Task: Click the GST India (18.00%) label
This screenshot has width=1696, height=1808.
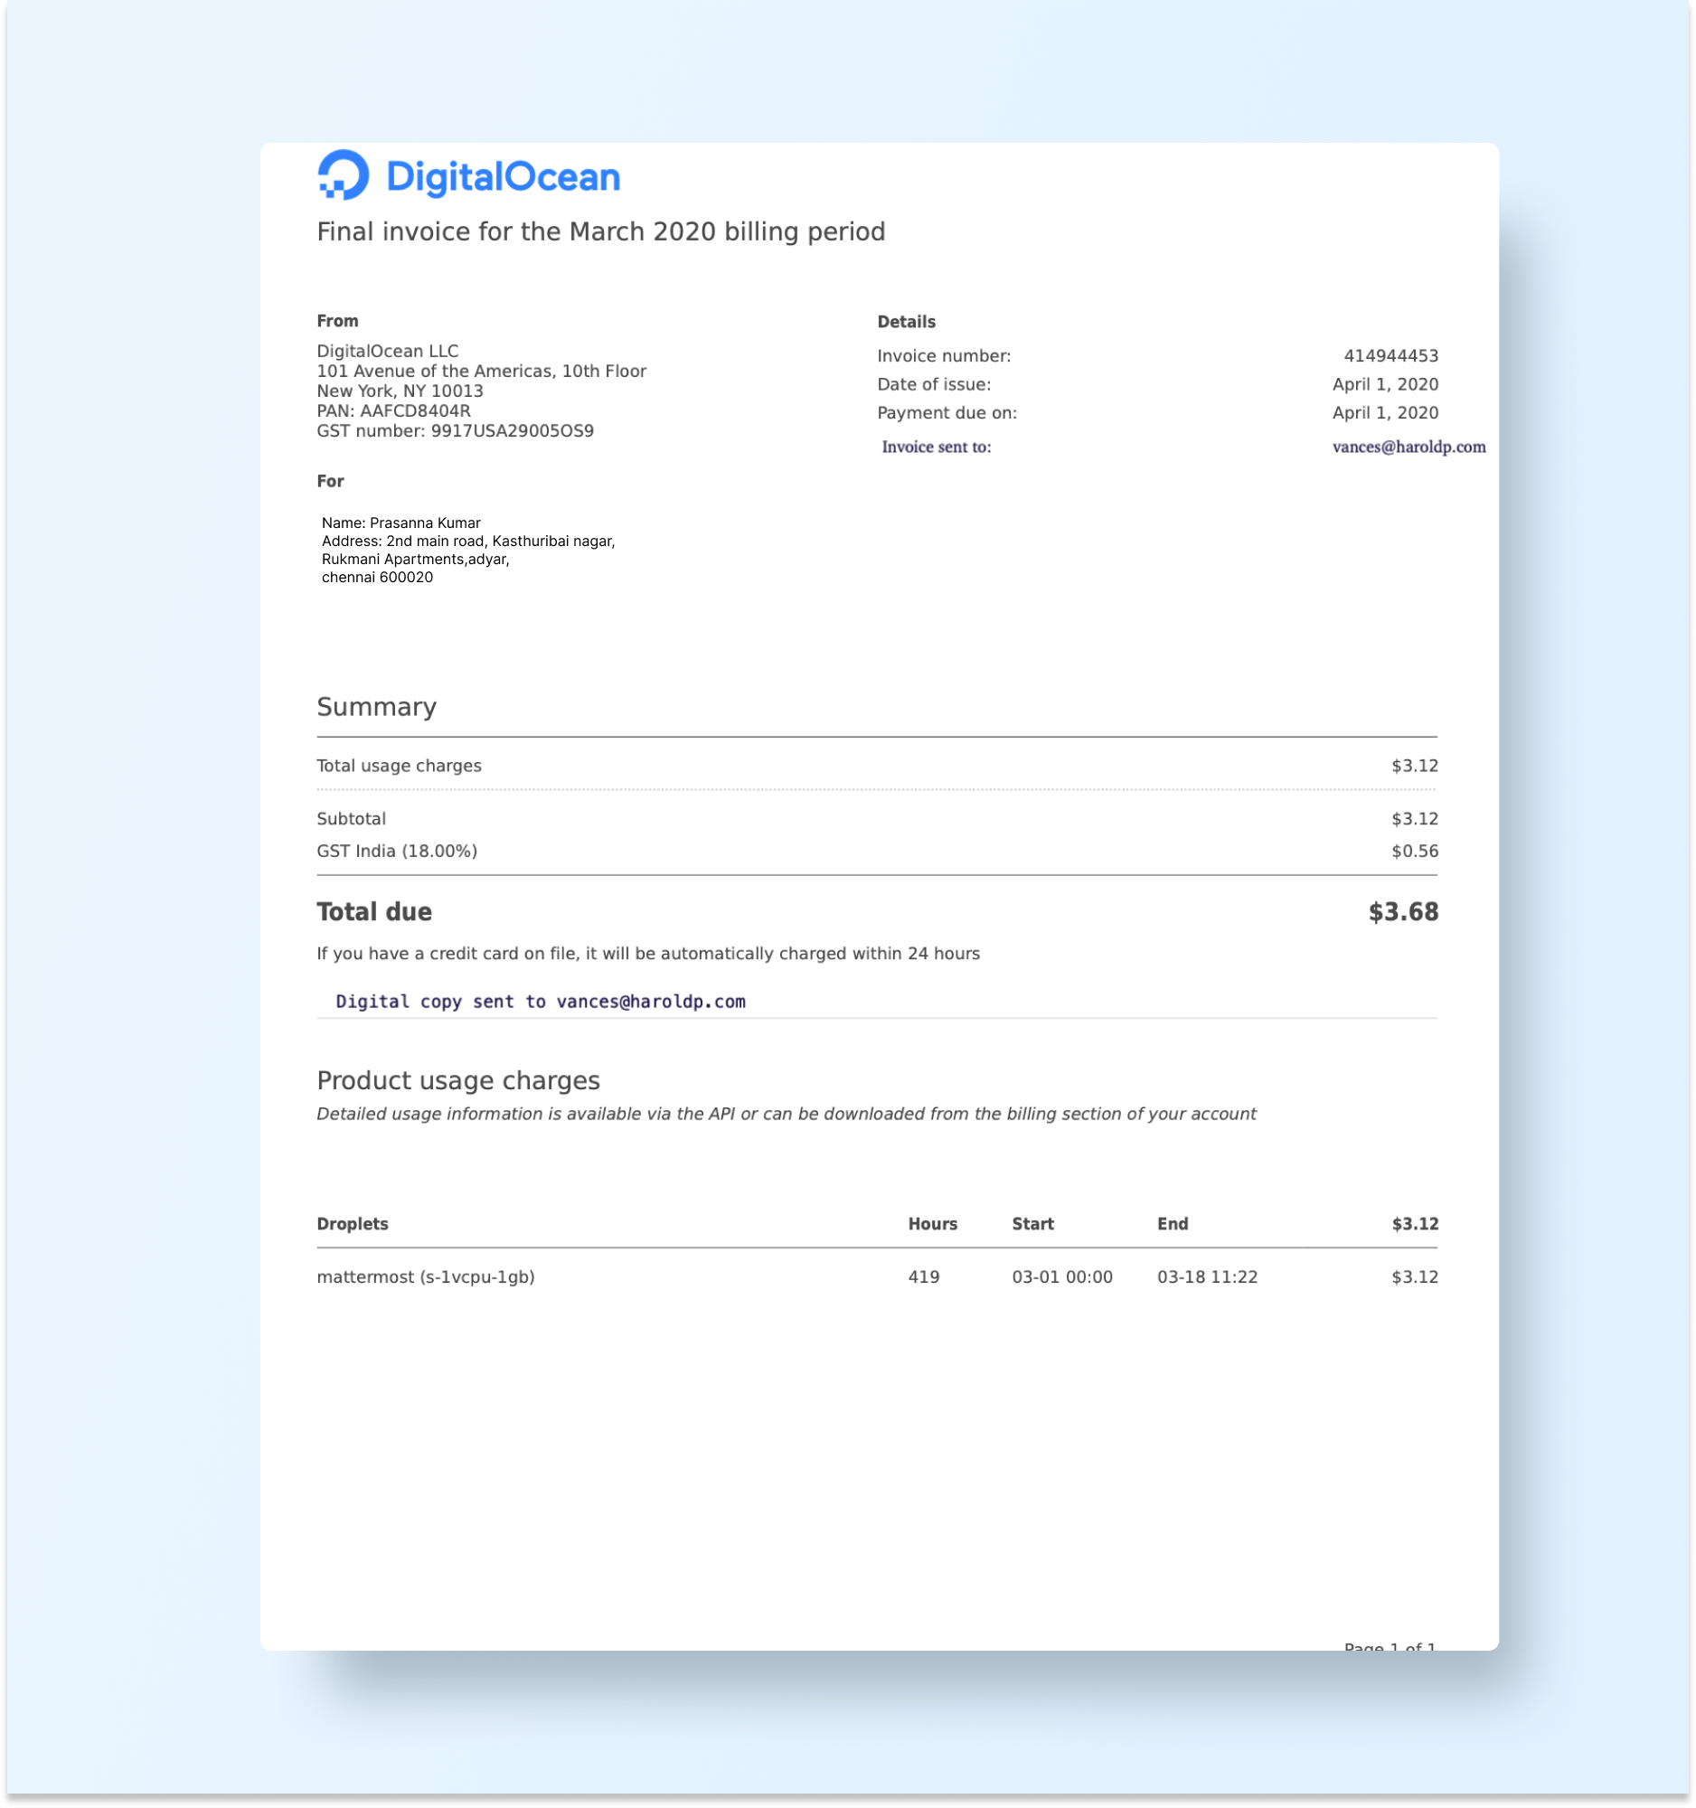Action: pos(397,852)
